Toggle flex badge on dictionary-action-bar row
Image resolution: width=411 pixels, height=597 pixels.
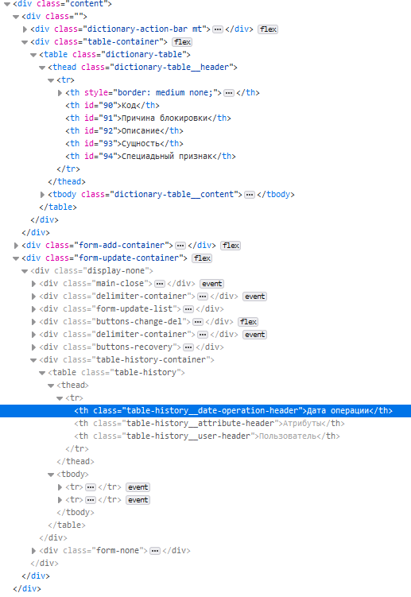(x=268, y=29)
